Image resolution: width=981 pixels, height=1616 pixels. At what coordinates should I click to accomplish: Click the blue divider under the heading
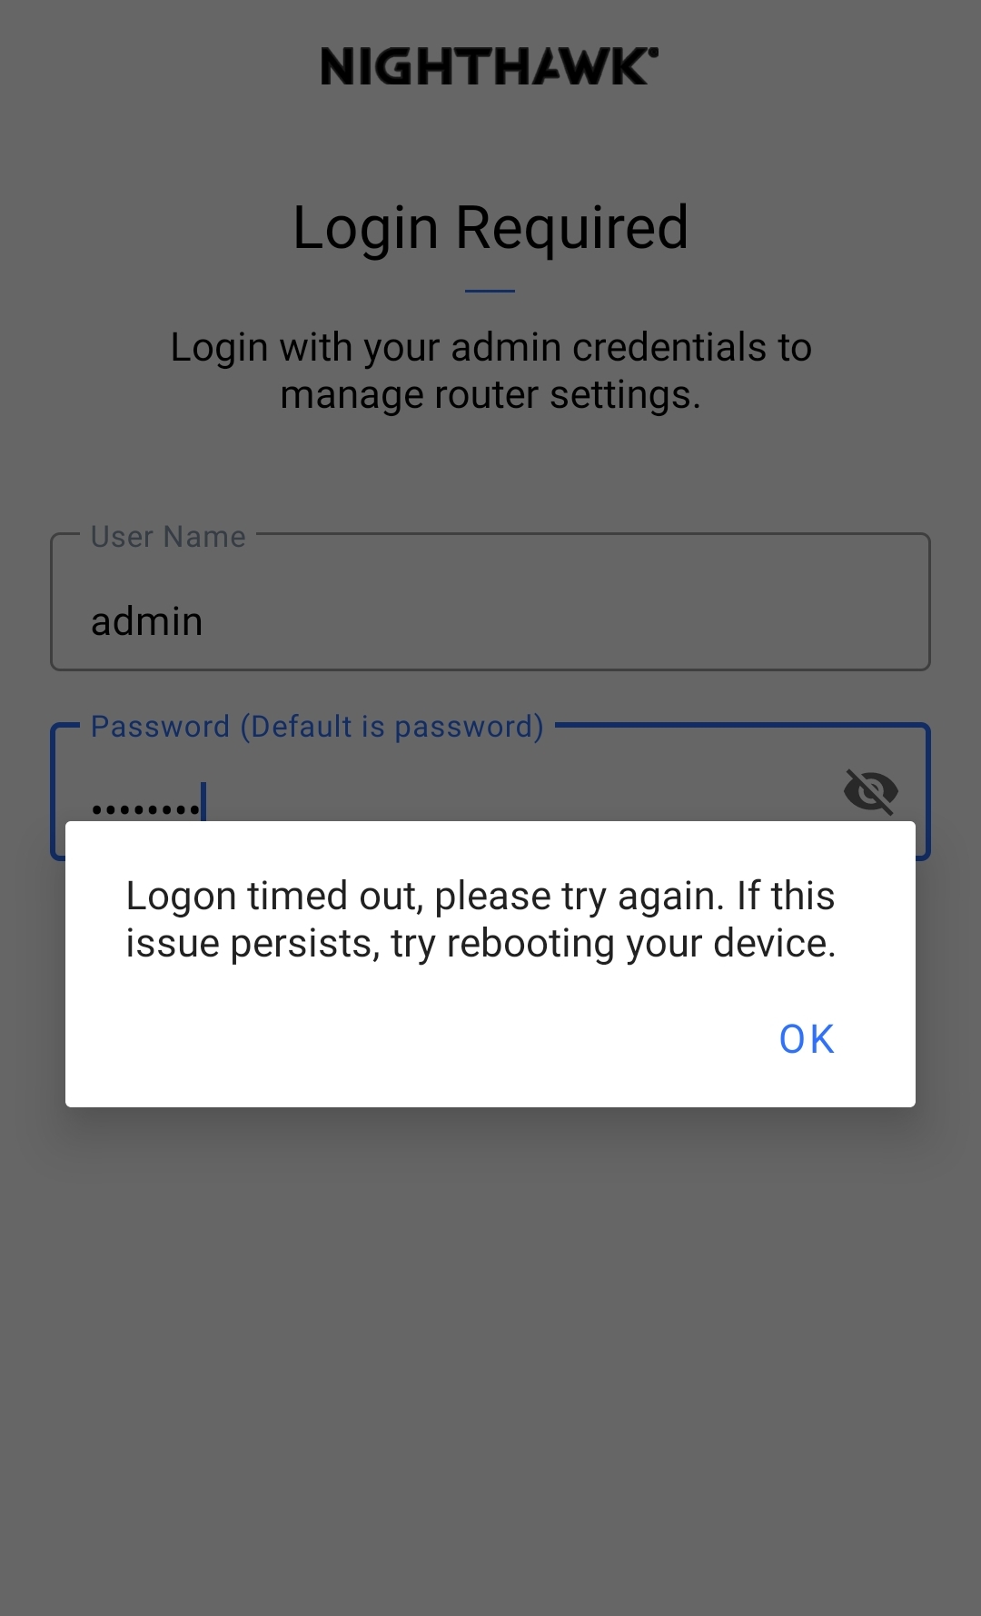(490, 291)
